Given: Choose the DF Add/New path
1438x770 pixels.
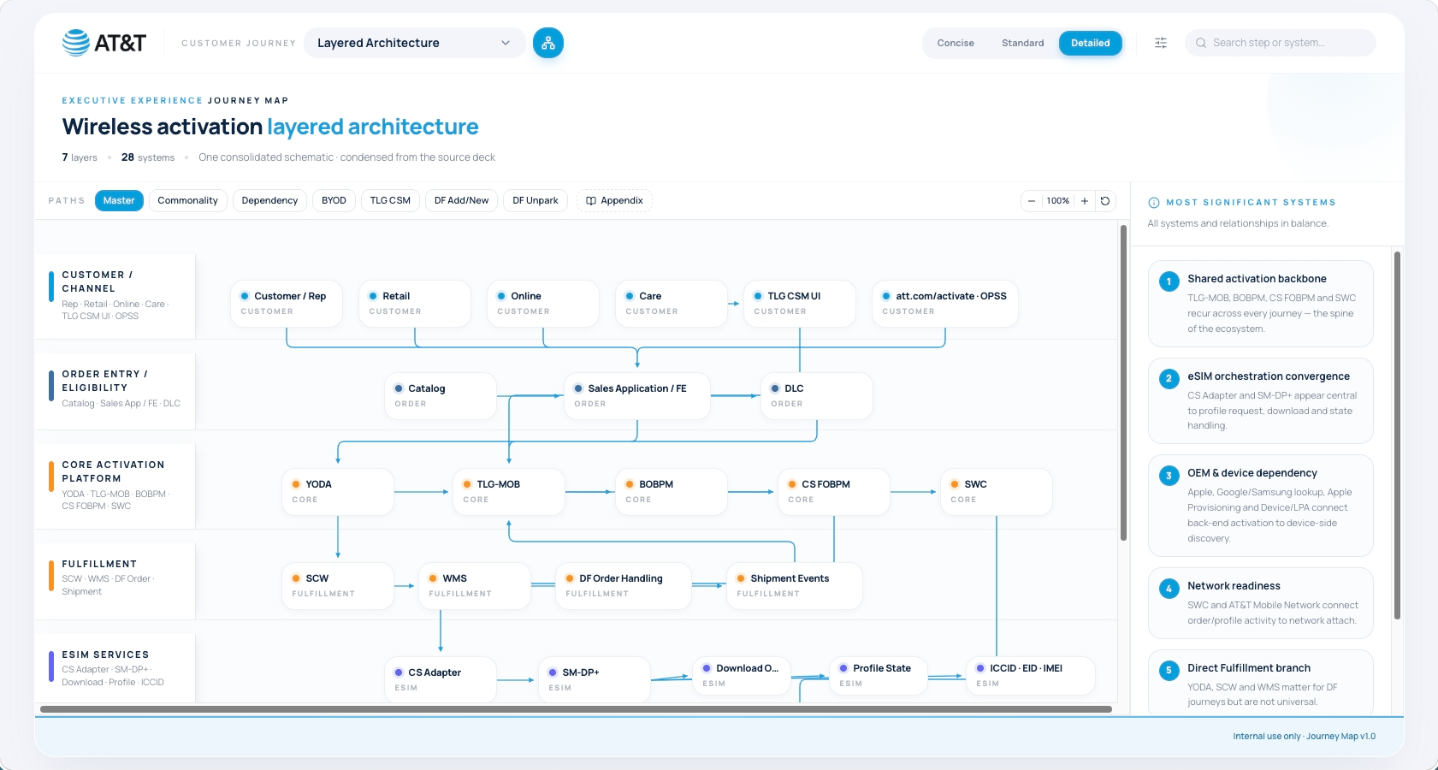Looking at the screenshot, I should tap(461, 201).
